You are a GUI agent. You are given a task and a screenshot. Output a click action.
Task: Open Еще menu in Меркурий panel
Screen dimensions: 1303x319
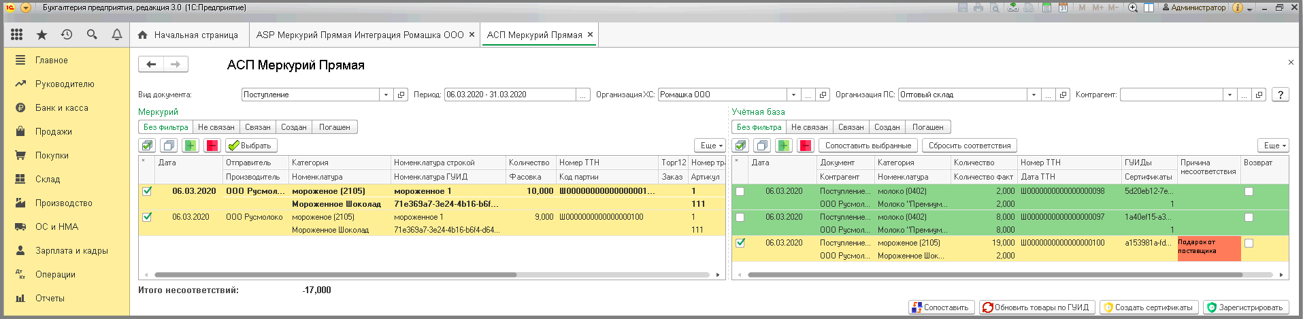click(711, 146)
